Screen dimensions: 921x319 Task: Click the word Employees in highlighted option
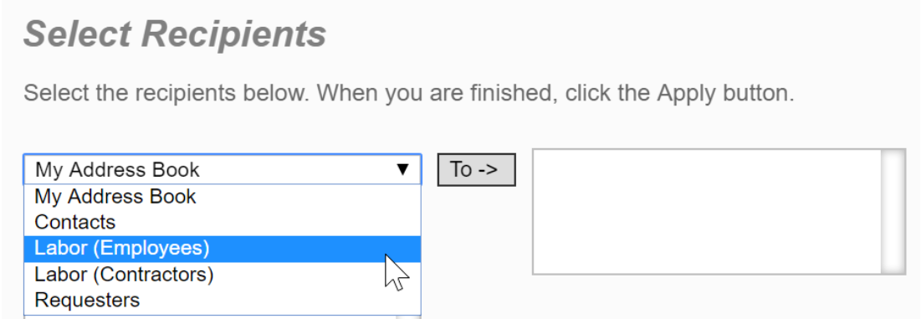(154, 249)
